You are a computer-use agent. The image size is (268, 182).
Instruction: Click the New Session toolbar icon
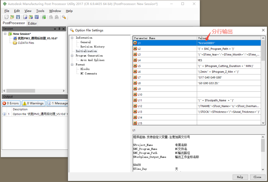click(6, 17)
